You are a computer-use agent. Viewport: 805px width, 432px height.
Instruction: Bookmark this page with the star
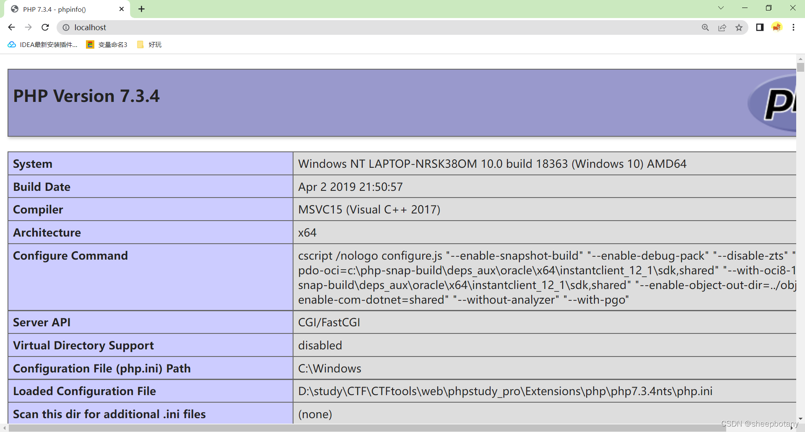(739, 27)
